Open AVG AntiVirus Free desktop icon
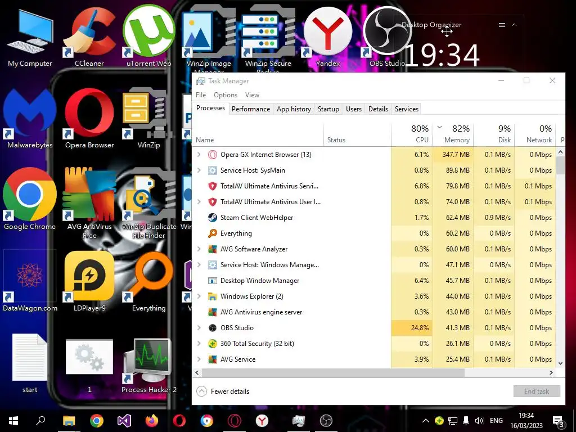576x432 pixels. tap(89, 204)
